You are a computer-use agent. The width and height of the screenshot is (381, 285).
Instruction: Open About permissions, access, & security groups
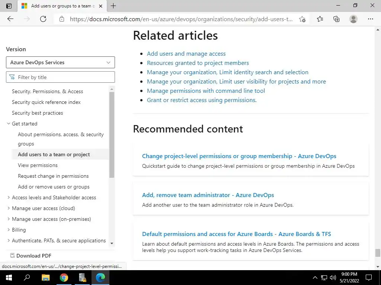(x=61, y=139)
